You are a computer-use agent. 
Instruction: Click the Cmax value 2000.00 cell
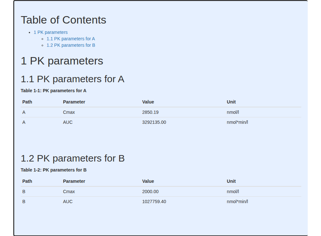point(150,192)
